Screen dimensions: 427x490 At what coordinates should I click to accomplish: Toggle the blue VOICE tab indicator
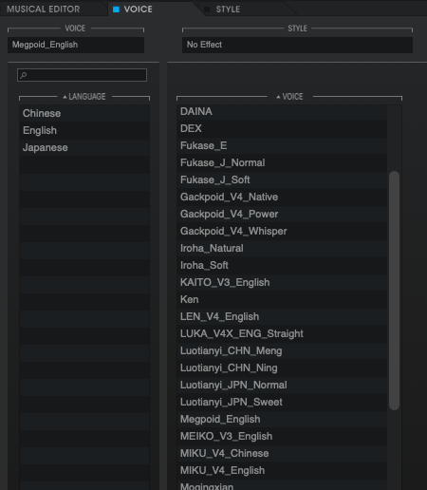point(116,9)
